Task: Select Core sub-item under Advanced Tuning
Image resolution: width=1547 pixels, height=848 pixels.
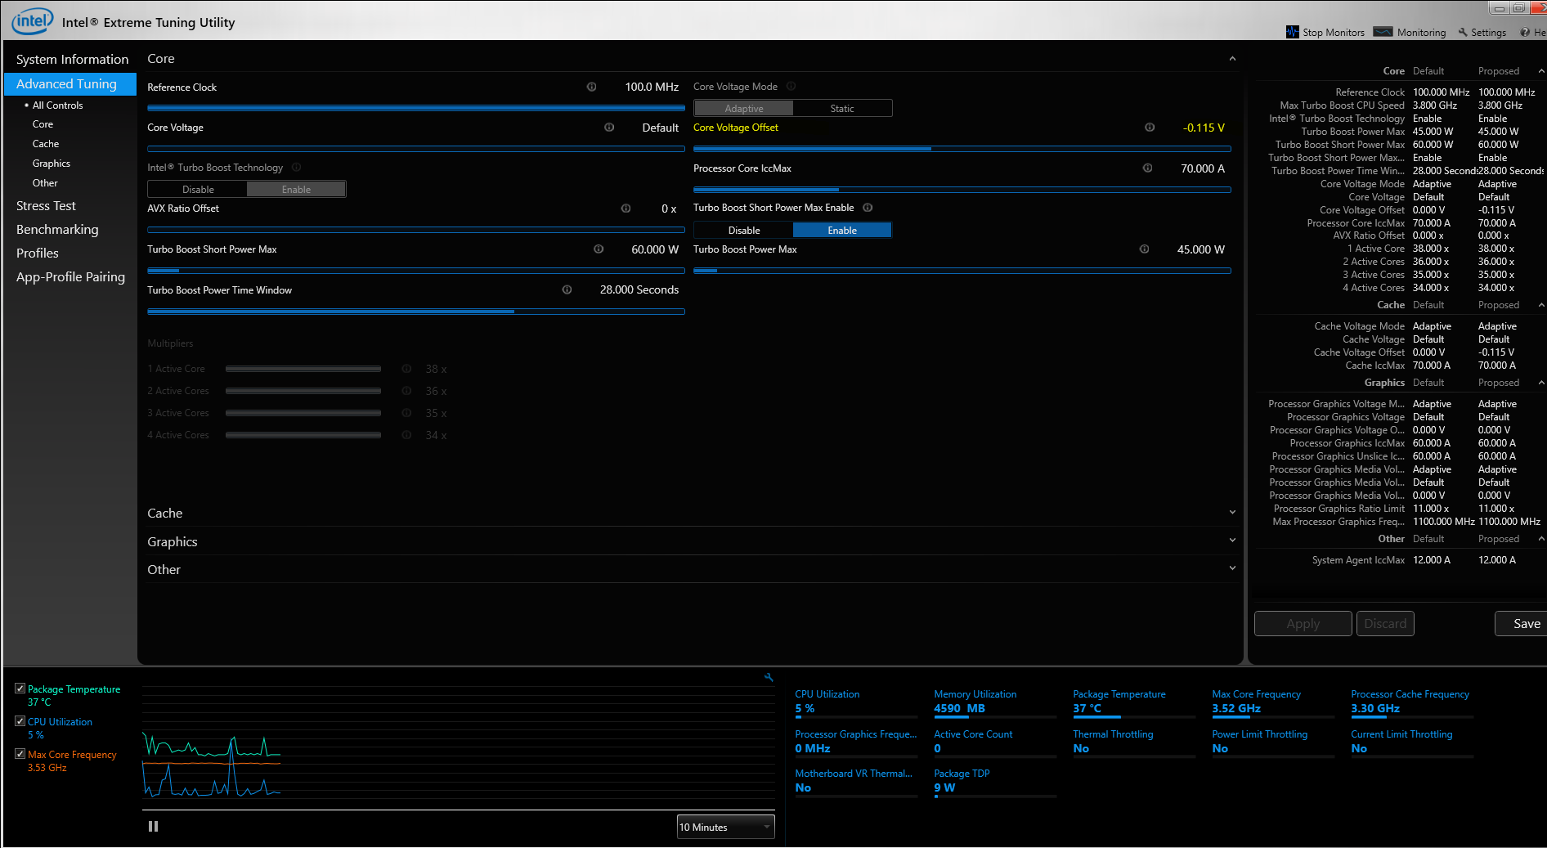Action: [x=43, y=124]
